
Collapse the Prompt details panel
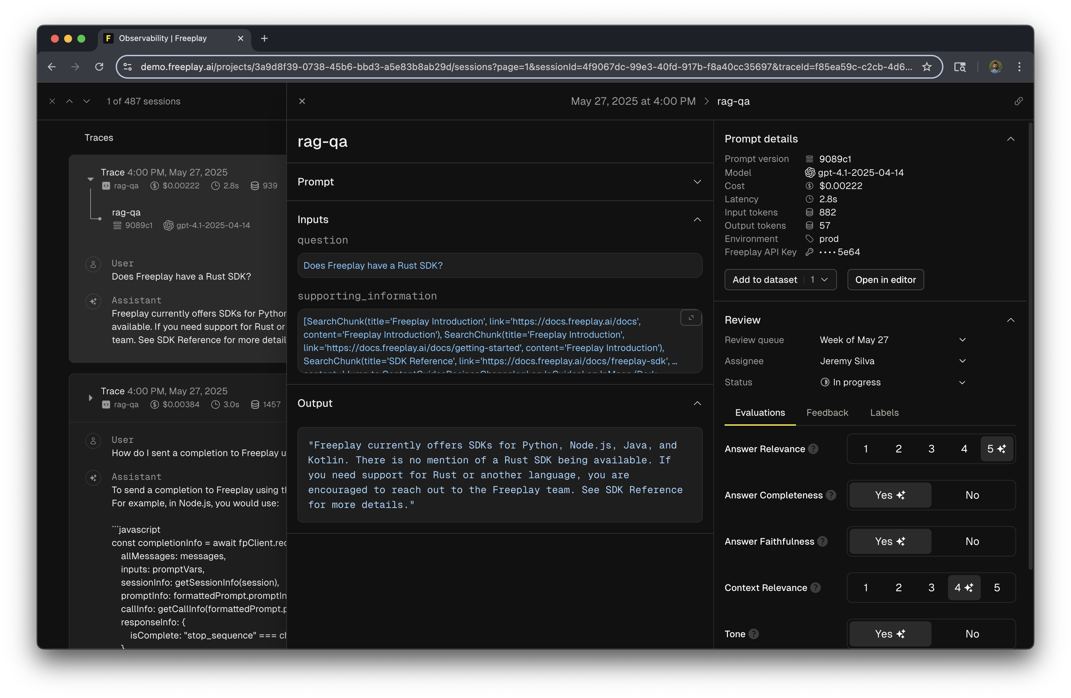tap(1010, 139)
